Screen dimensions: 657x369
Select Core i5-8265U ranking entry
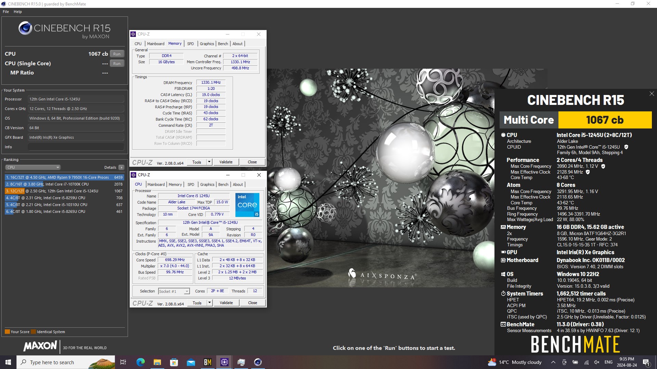point(64,211)
